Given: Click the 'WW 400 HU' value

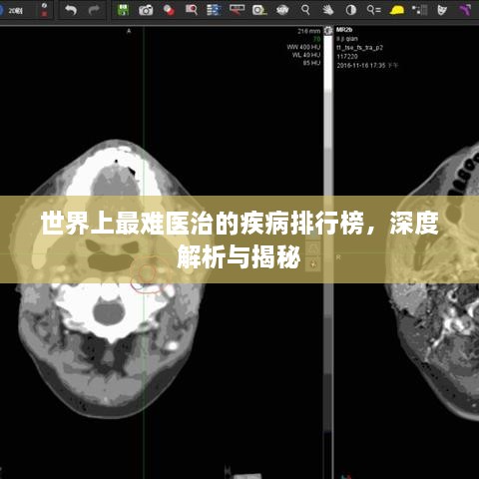Looking at the screenshot, I should pos(303,47).
